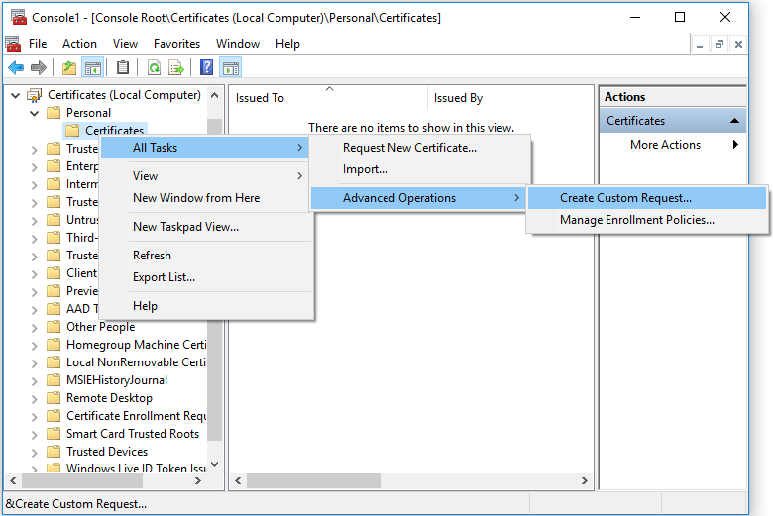Click tree pane scroll down arrow
The image size is (773, 516).
tap(214, 464)
